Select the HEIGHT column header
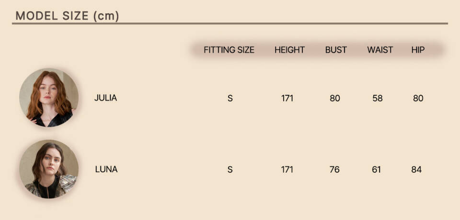The image size is (460, 220). [x=289, y=50]
